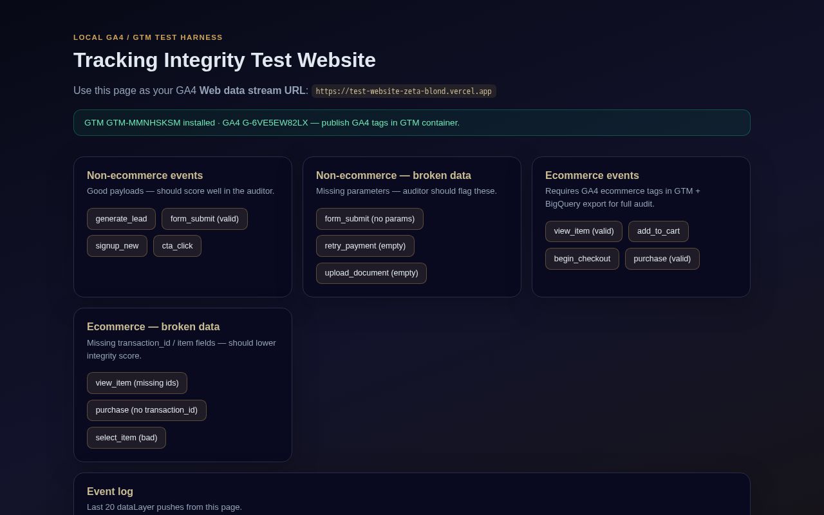Viewport: 824px width, 515px height.
Task: Fire the begin_checkout event
Action: pyautogui.click(x=582, y=259)
